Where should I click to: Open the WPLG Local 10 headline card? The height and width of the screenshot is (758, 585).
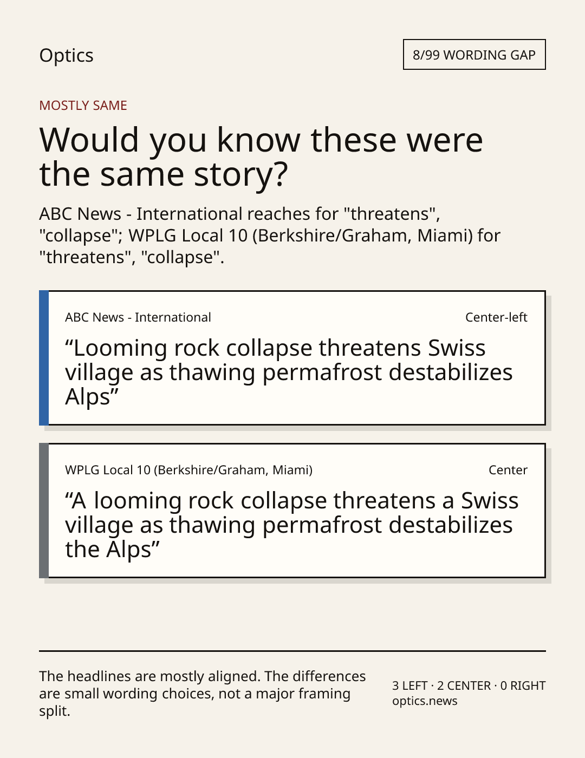[292, 511]
